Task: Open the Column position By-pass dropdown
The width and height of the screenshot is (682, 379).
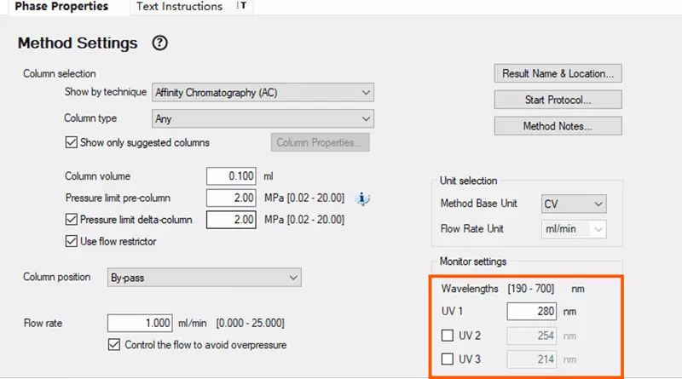Action: [204, 278]
